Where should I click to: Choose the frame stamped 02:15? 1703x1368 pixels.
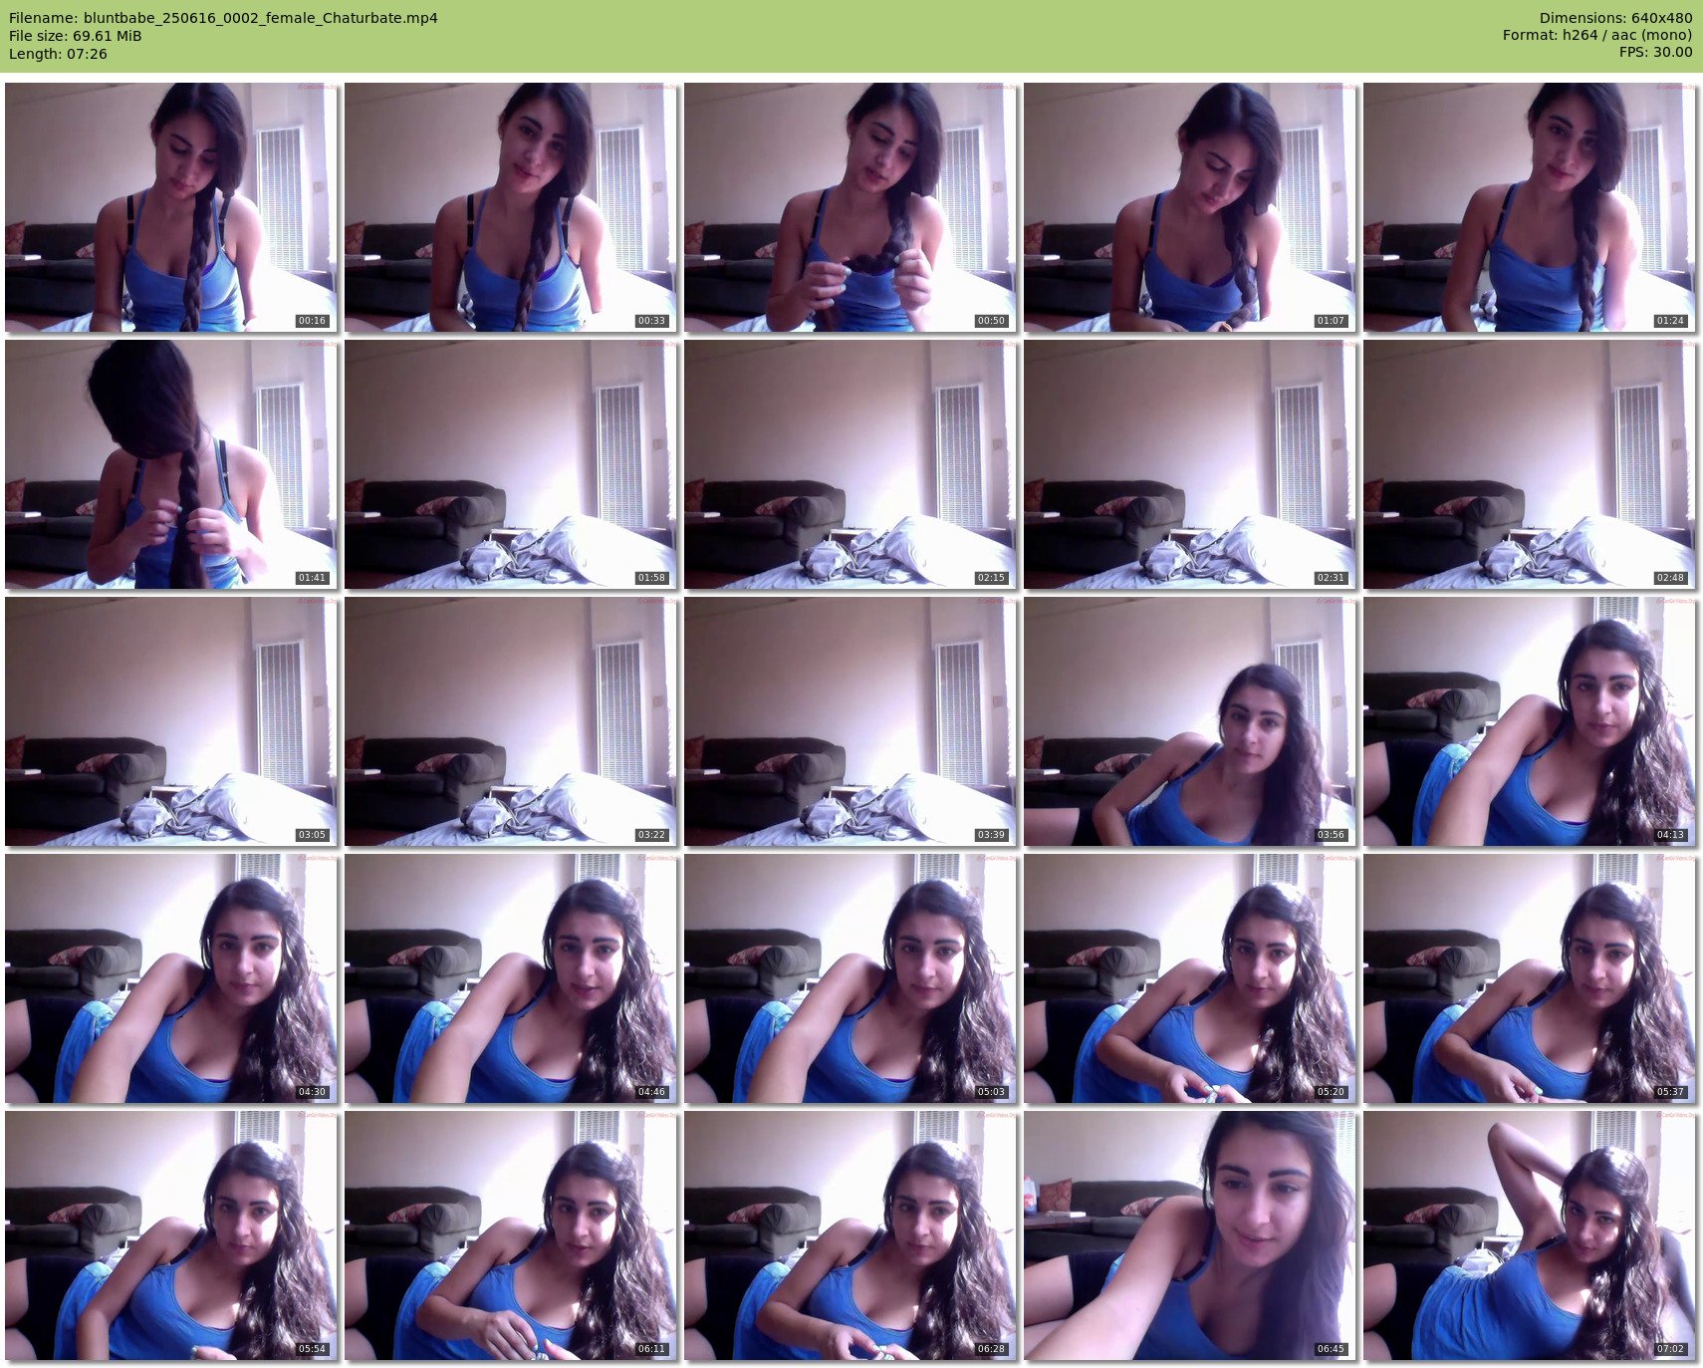coord(850,464)
